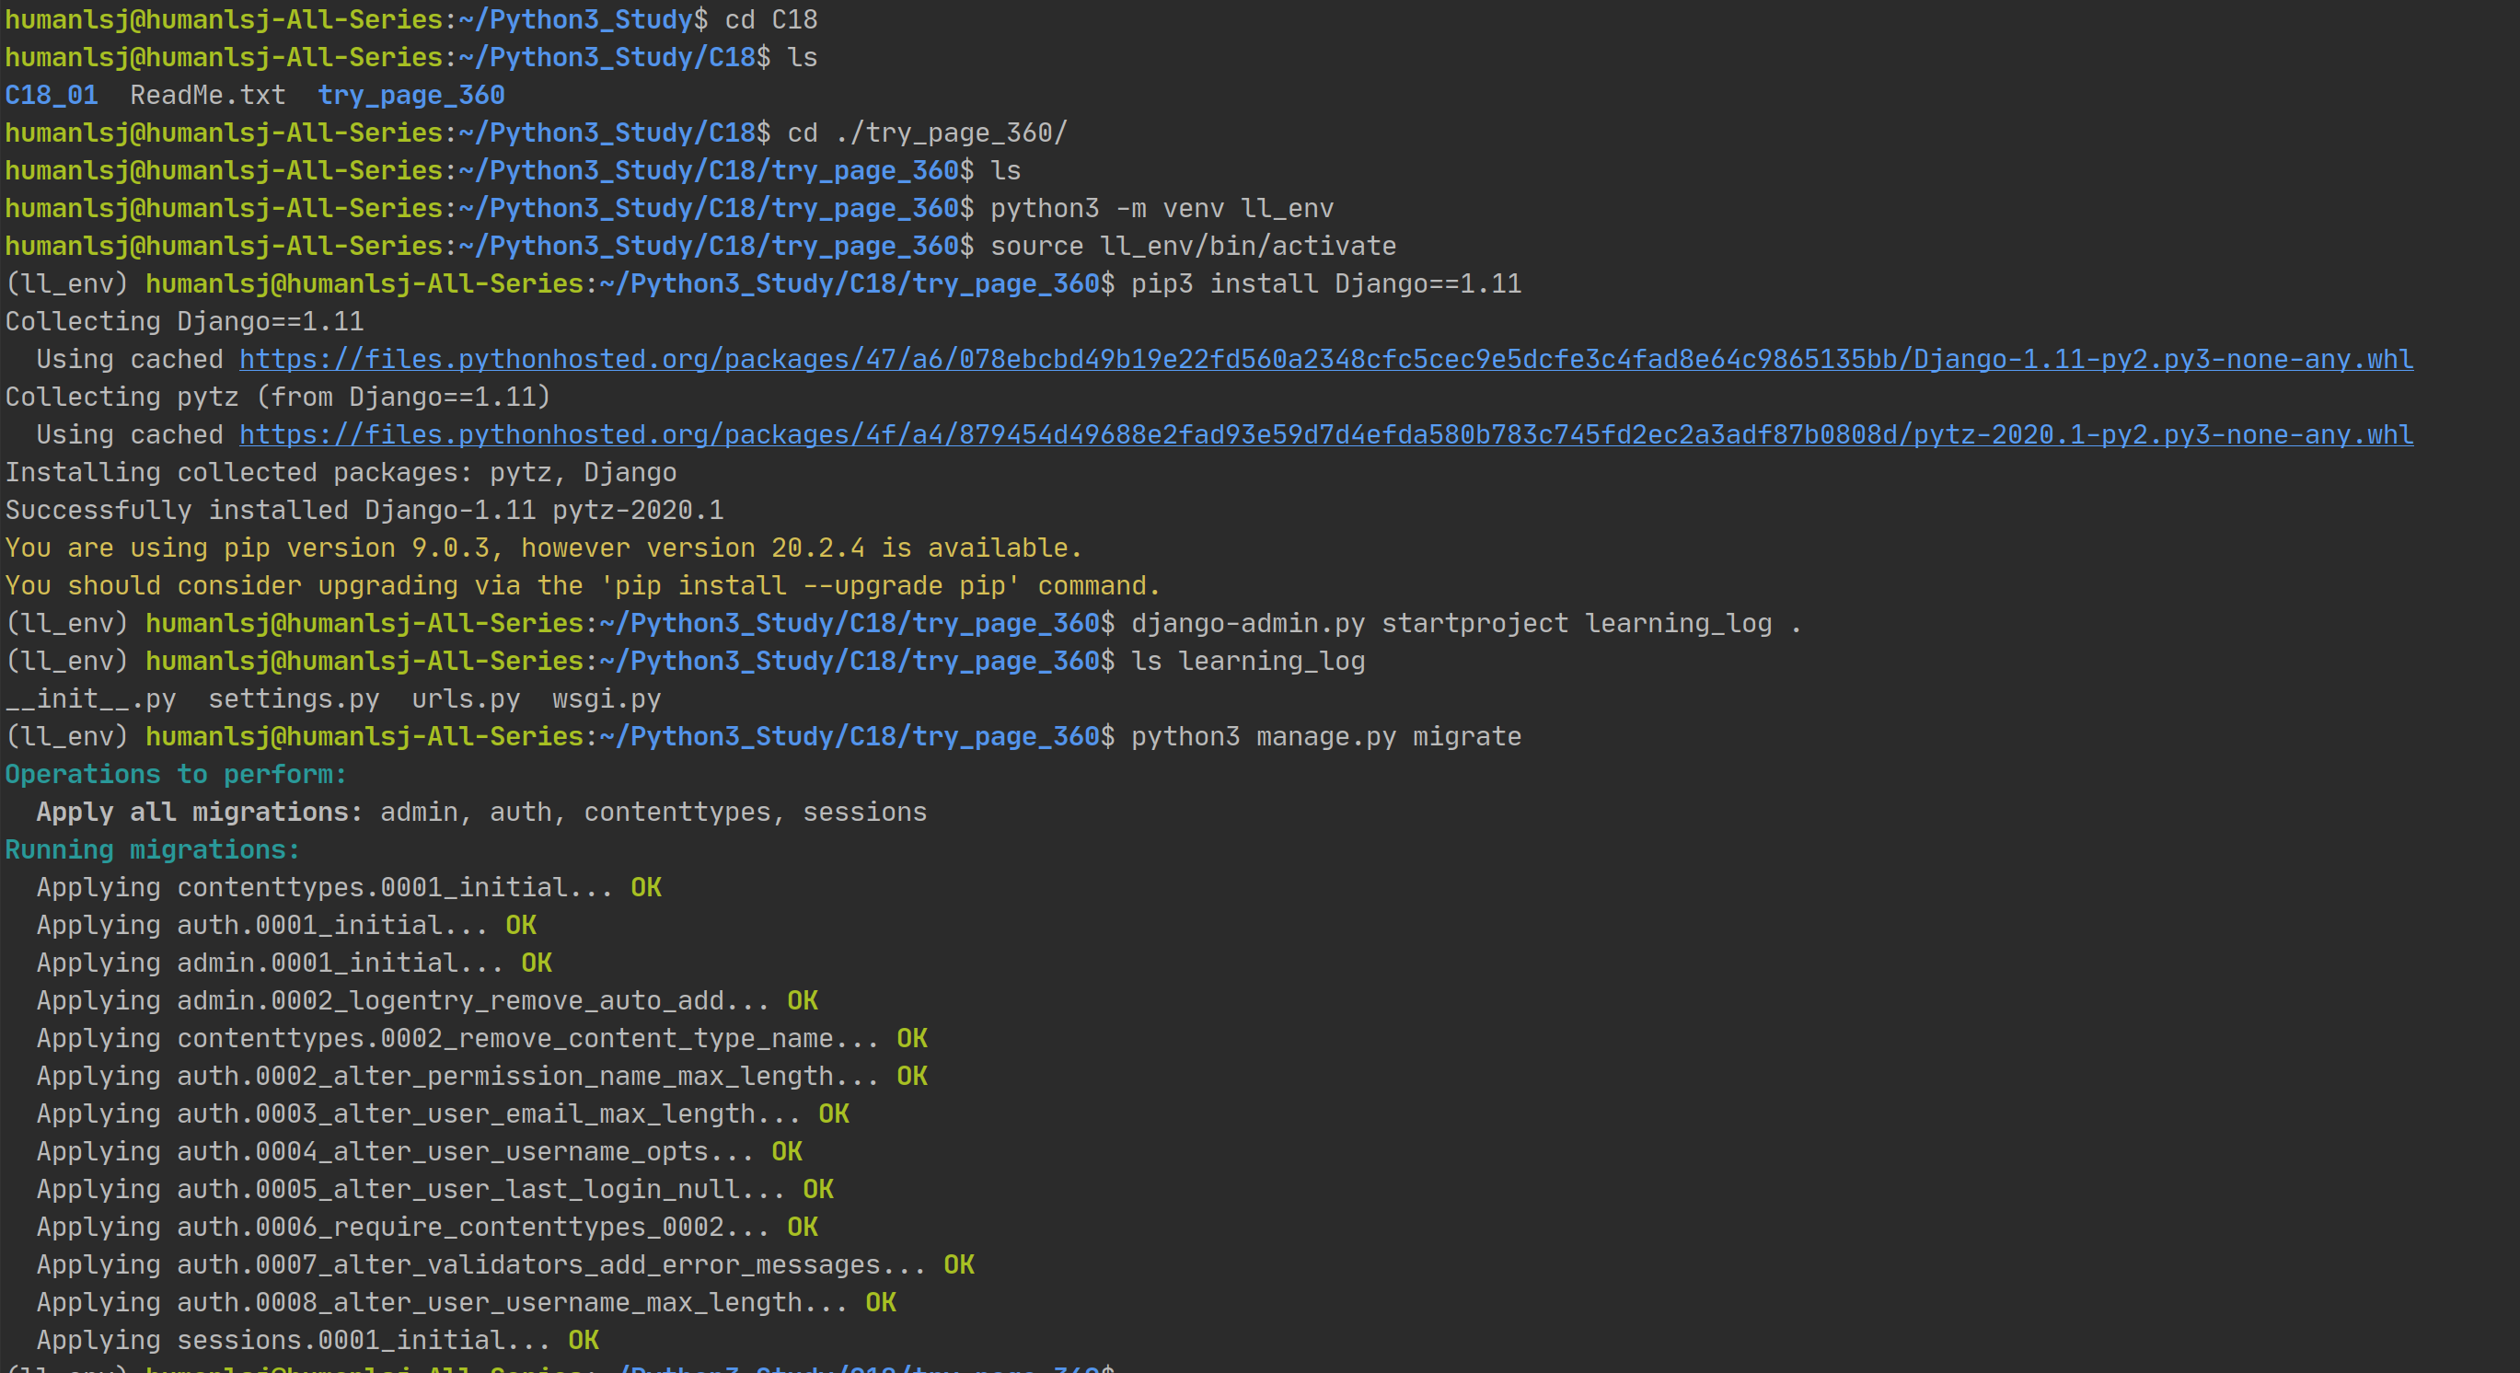The width and height of the screenshot is (2520, 1373).
Task: Click 'source ll_env/bin/activate' command
Action: tap(1193, 247)
